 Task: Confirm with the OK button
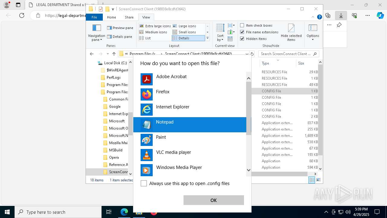213,200
